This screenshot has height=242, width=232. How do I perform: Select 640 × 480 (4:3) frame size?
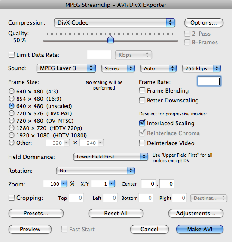pyautogui.click(x=12, y=91)
